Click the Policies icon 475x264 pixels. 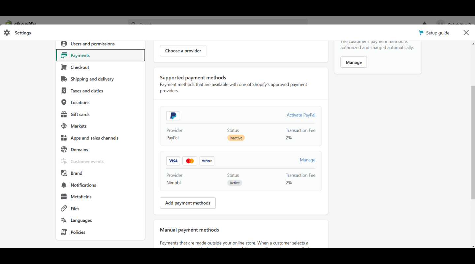pyautogui.click(x=64, y=232)
